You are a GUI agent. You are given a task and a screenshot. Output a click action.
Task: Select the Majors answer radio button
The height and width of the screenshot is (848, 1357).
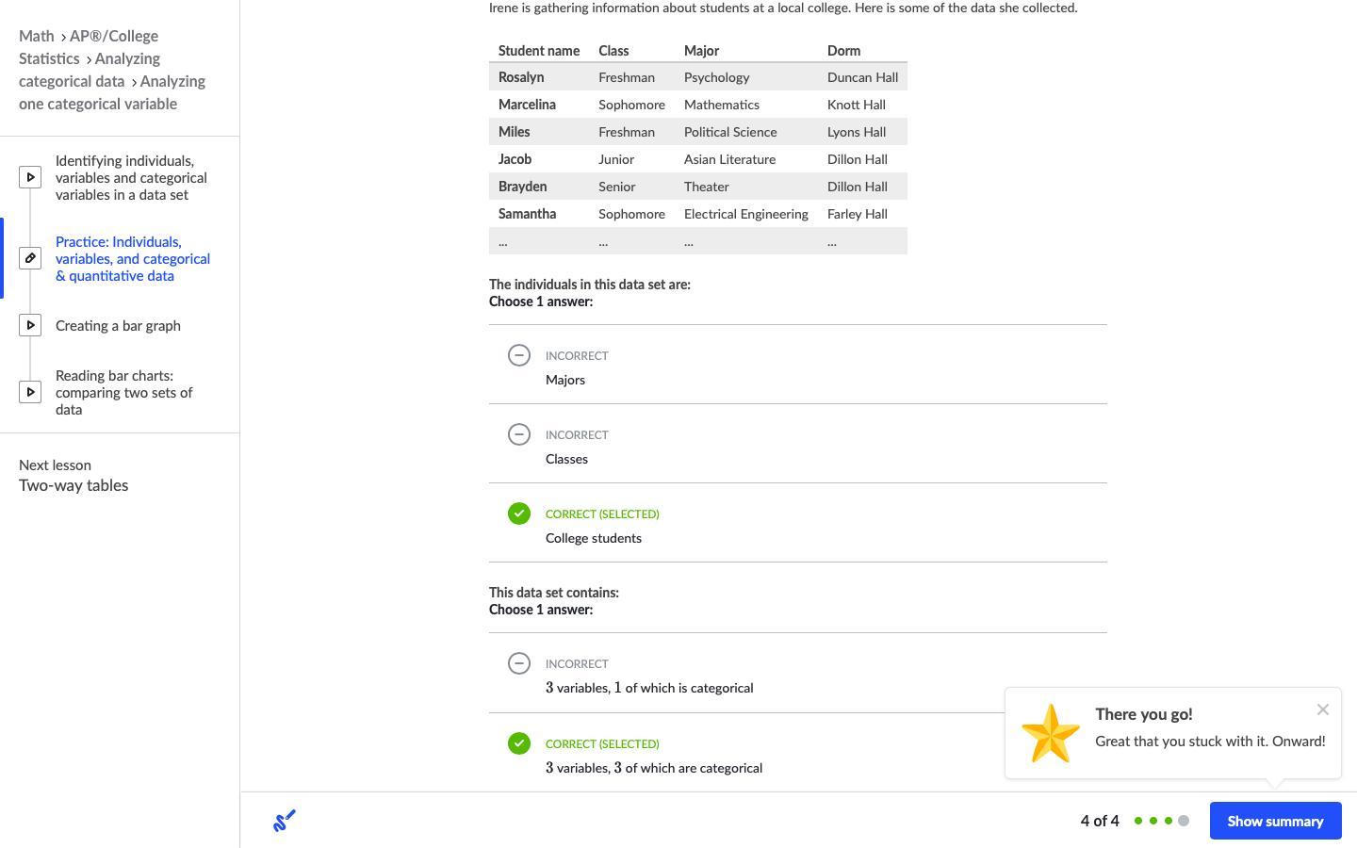pos(519,355)
